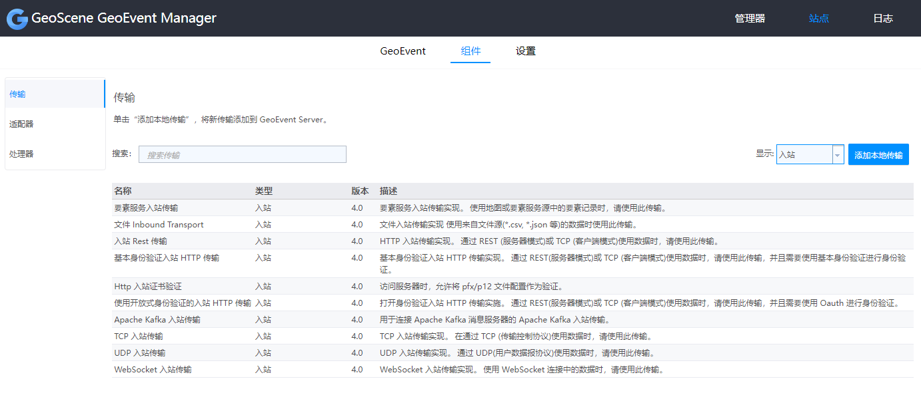Open the 日志 navigation item
Viewport: 921px width, 397px height.
tap(883, 18)
